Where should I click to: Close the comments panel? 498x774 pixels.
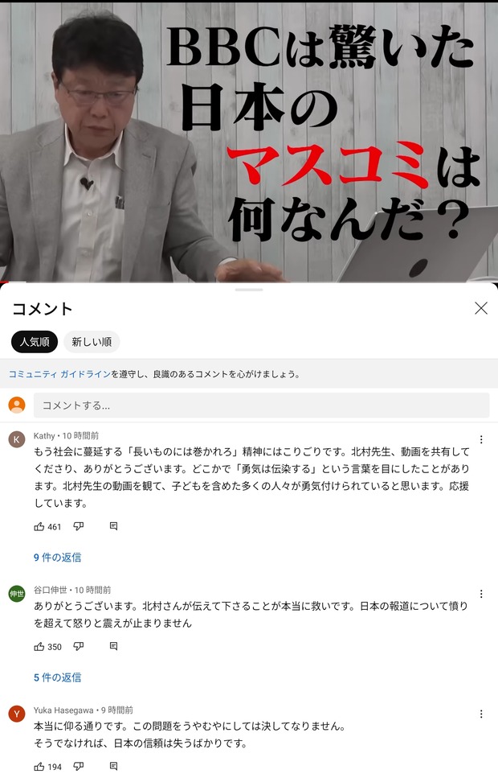(x=481, y=308)
